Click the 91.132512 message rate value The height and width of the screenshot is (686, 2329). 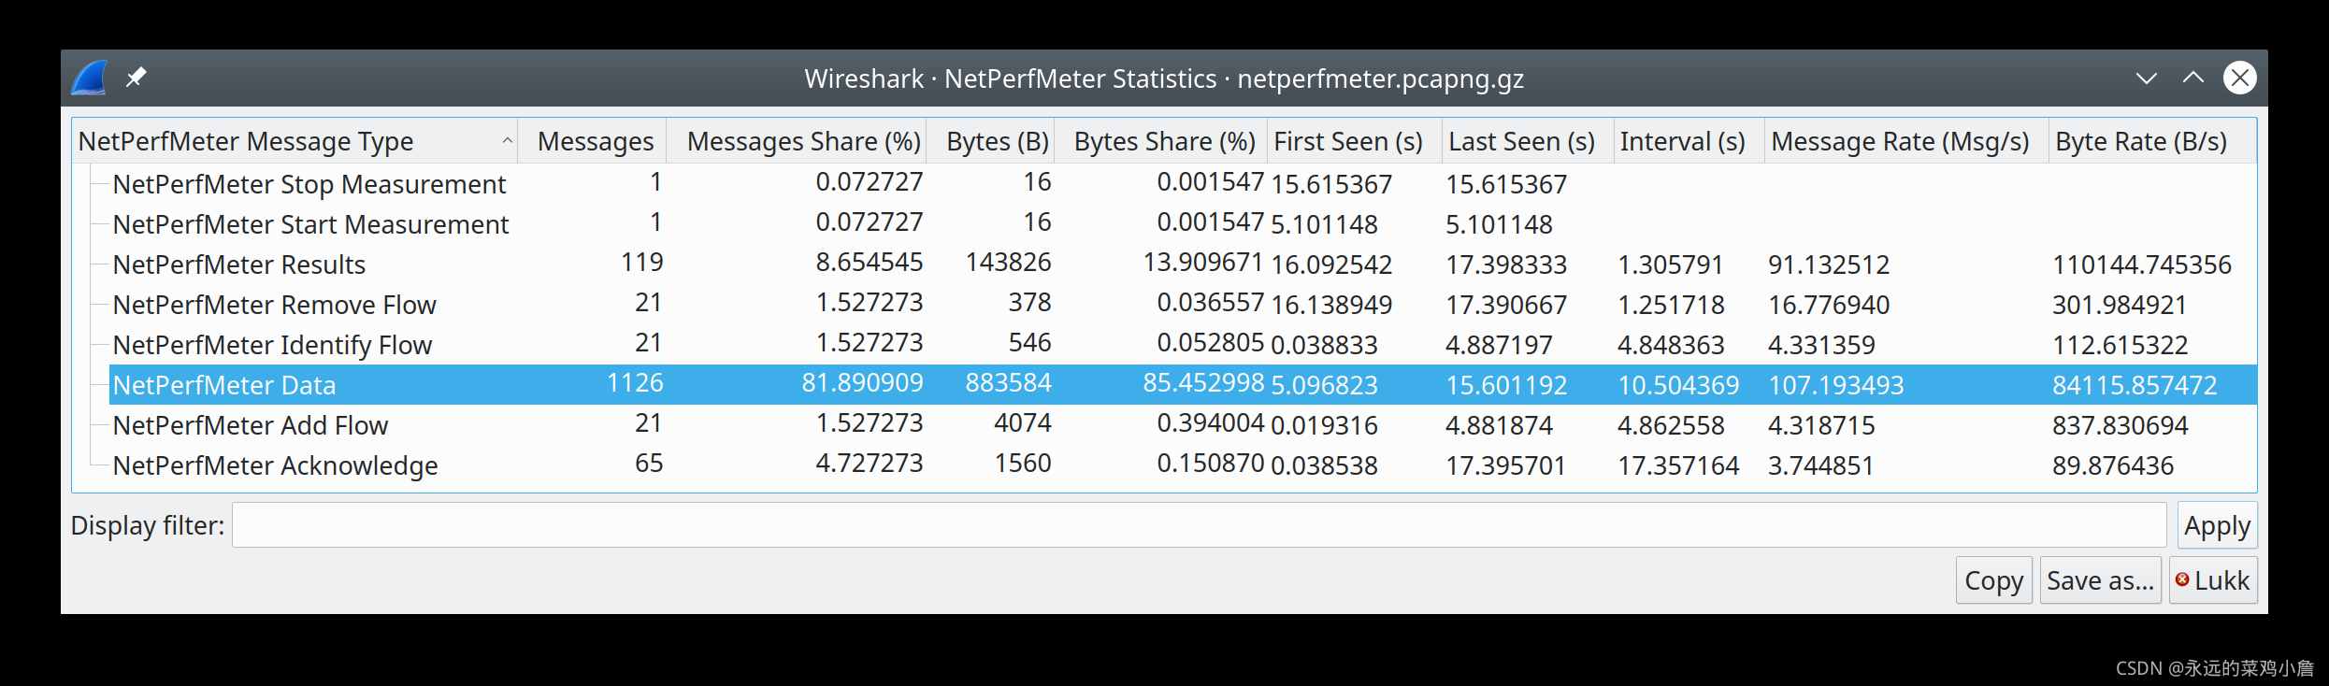point(1829,264)
